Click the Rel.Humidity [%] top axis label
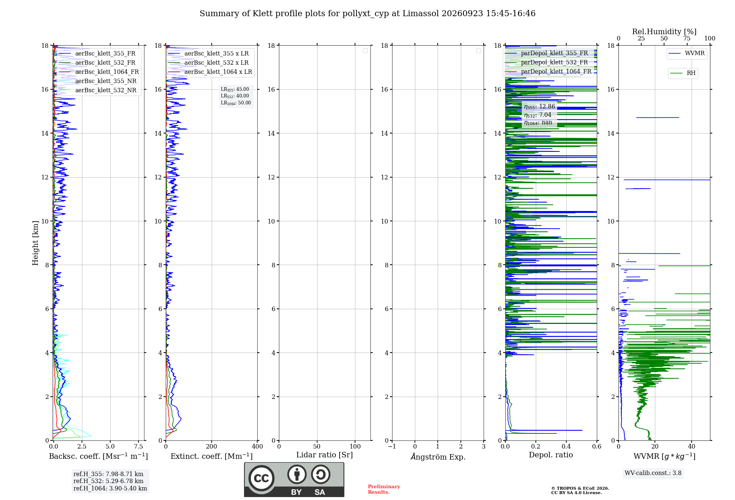 click(664, 32)
